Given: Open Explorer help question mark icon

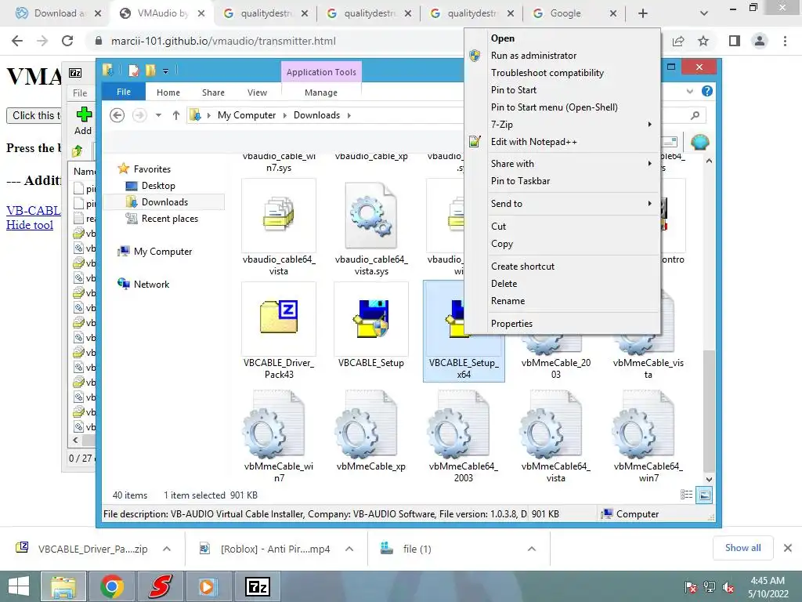Looking at the screenshot, I should click(707, 91).
